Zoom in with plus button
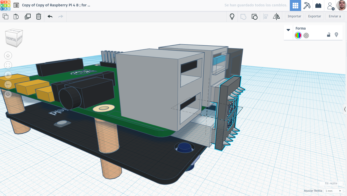This screenshot has height=196, width=347. tap(8, 75)
